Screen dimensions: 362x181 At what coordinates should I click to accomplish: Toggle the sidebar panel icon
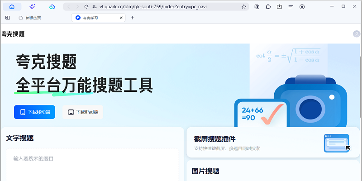click(x=8, y=18)
